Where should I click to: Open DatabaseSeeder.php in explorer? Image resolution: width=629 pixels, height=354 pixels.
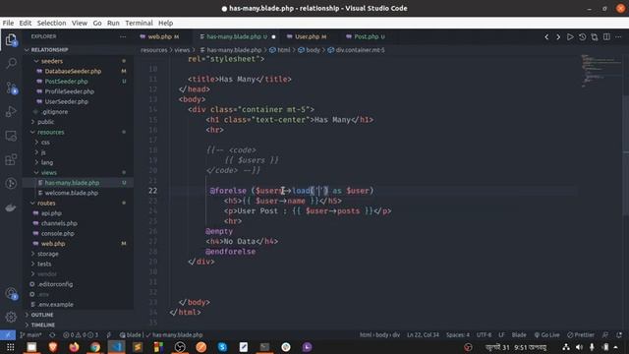pyautogui.click(x=73, y=71)
